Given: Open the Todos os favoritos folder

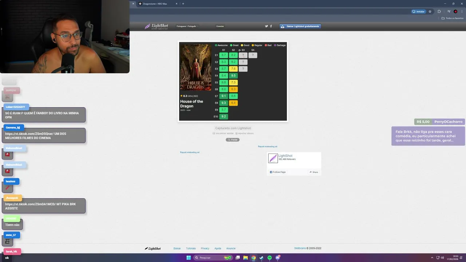Looking at the screenshot, I should tap(453, 18).
